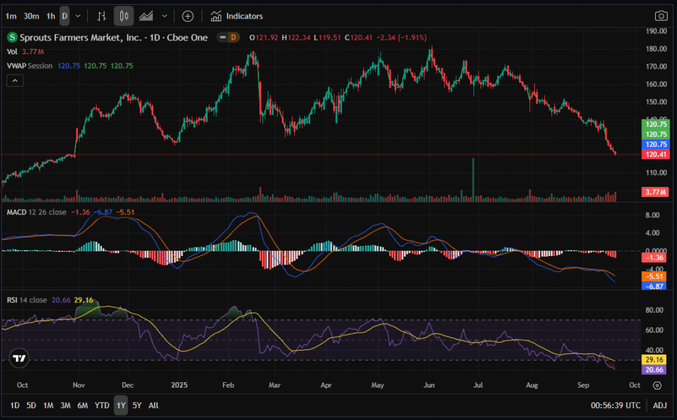Image resolution: width=677 pixels, height=420 pixels.
Task: Open the time interval dropdown chevron
Action: click(79, 16)
